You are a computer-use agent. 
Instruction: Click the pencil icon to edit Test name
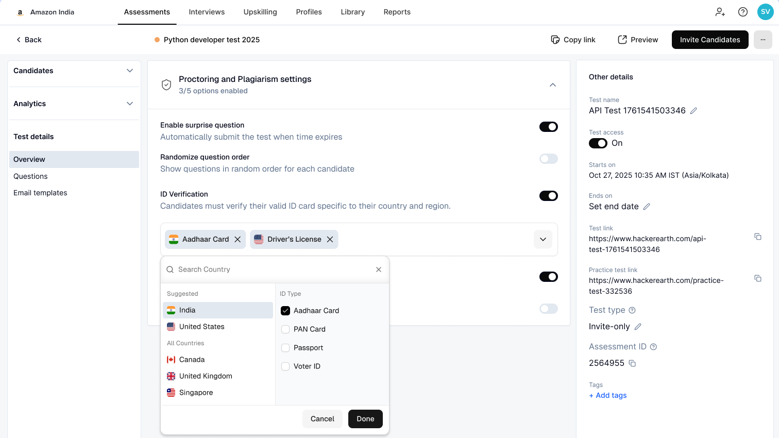coord(693,110)
